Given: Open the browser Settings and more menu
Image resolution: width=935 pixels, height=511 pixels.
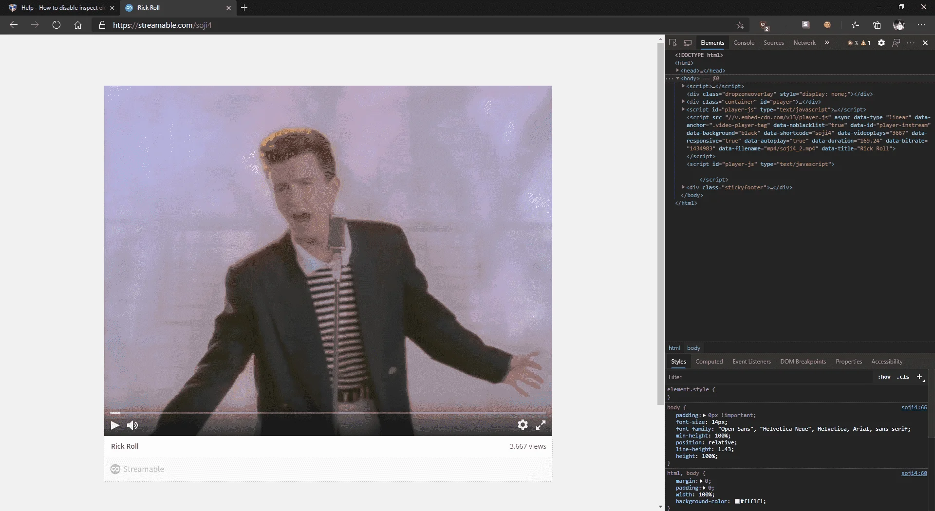Looking at the screenshot, I should coord(921,25).
